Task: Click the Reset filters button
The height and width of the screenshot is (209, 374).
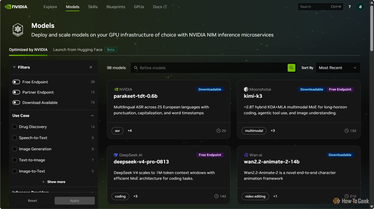Action: 32,201
